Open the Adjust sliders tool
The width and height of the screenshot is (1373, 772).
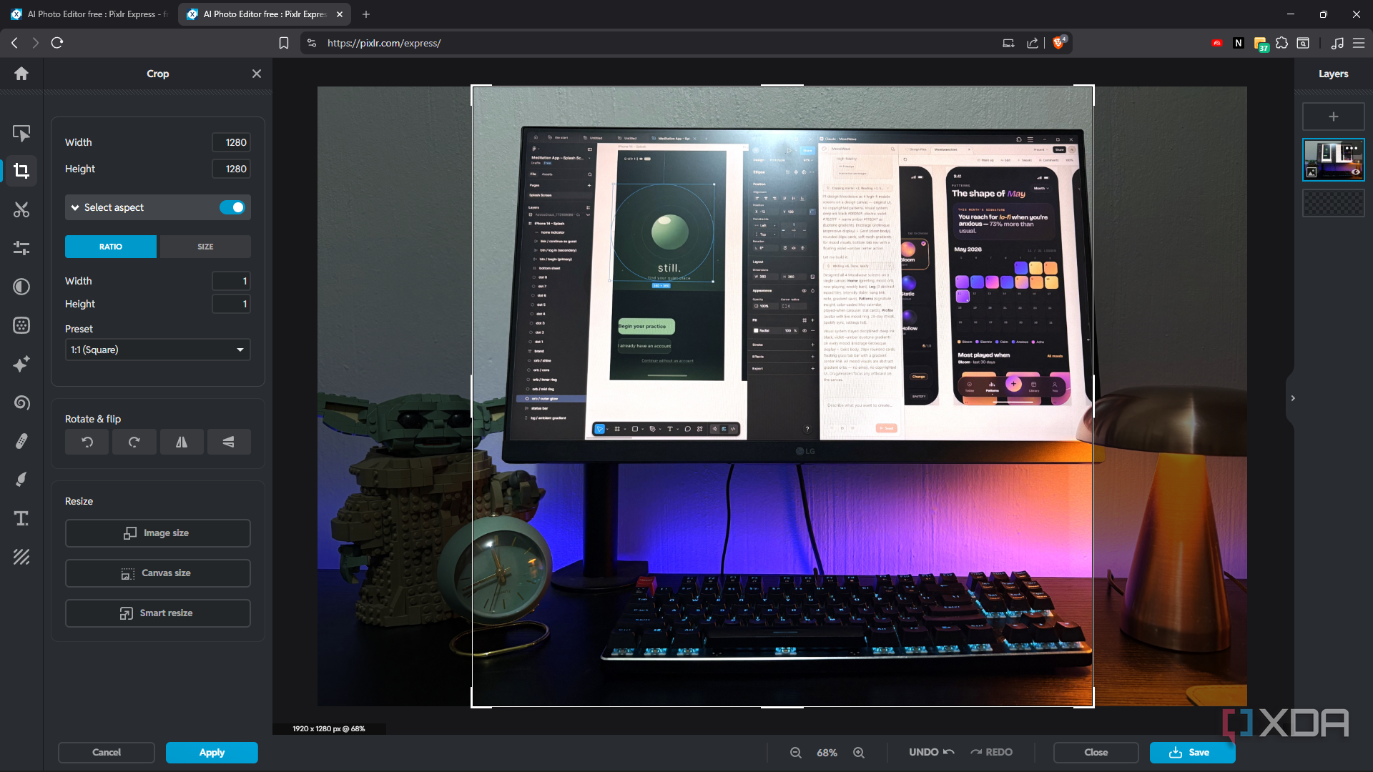tap(21, 248)
